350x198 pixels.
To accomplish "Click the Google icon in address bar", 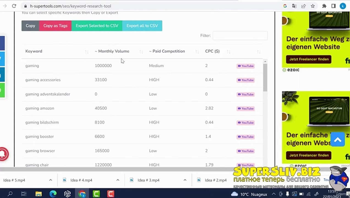I will [x=285, y=6].
